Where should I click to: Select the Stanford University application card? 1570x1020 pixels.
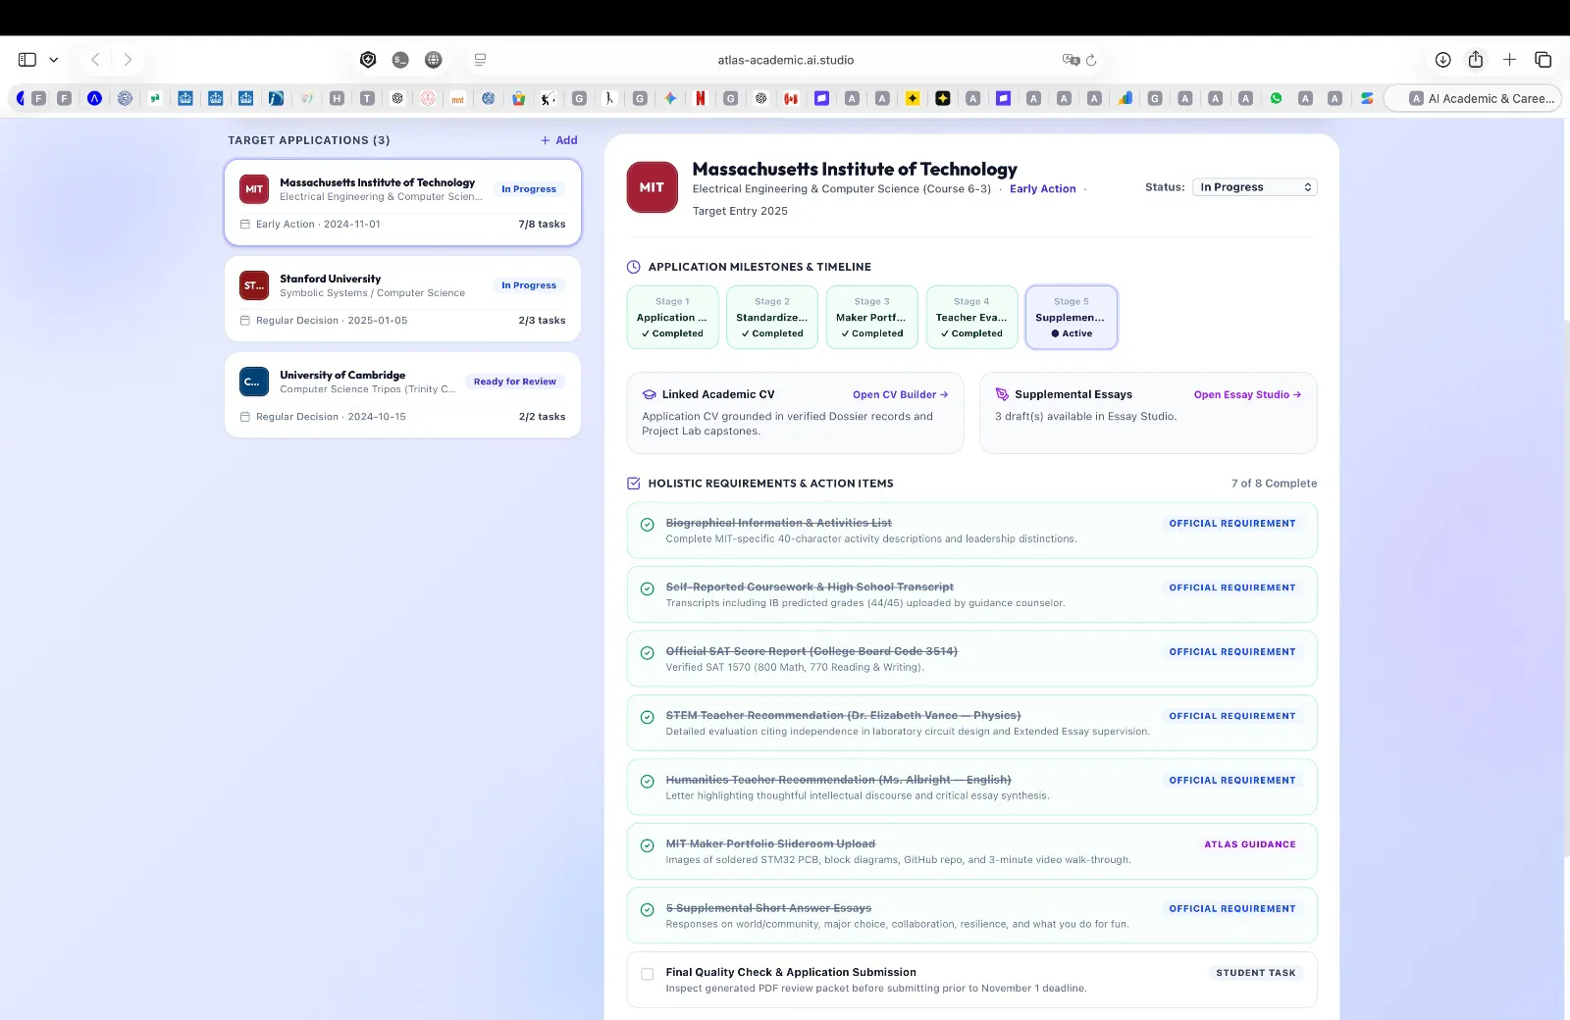[402, 298]
